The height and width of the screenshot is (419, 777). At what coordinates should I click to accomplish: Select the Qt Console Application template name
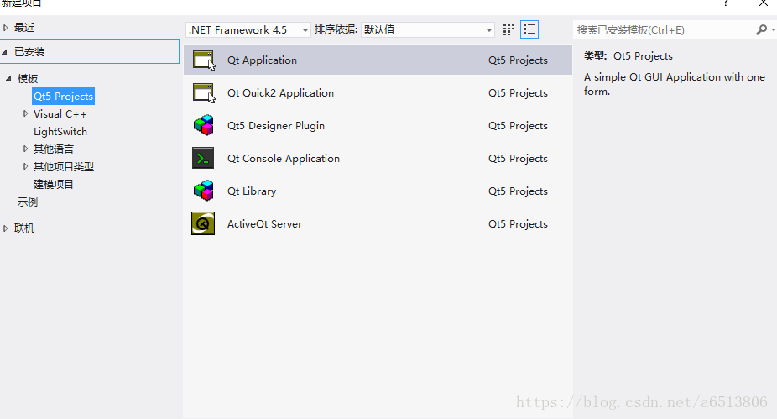(284, 158)
